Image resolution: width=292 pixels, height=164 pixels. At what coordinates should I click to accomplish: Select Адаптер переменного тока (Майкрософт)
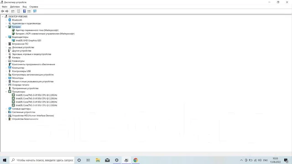pos(37,30)
